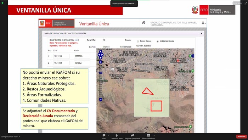248x140 pixels.
Task: Click the red Abandonar button
Action: click(242, 136)
